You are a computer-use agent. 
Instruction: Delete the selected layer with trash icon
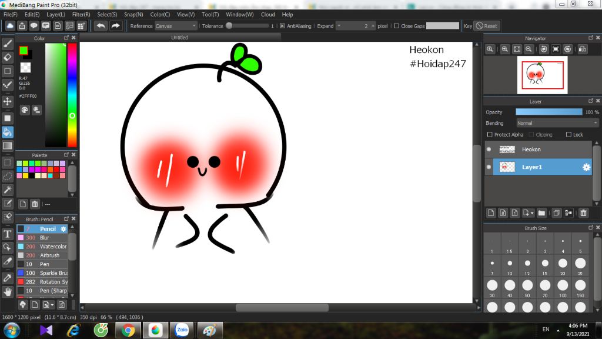tap(583, 213)
